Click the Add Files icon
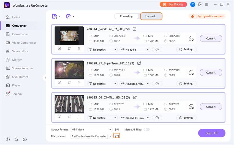234x145 pixels. [55, 16]
